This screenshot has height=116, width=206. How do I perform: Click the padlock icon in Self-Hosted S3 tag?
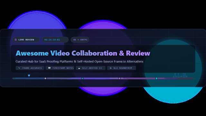pos(79,68)
